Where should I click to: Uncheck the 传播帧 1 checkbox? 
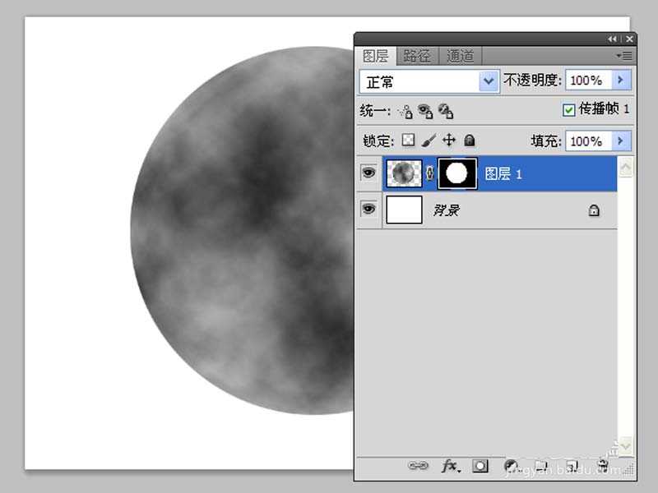point(568,109)
